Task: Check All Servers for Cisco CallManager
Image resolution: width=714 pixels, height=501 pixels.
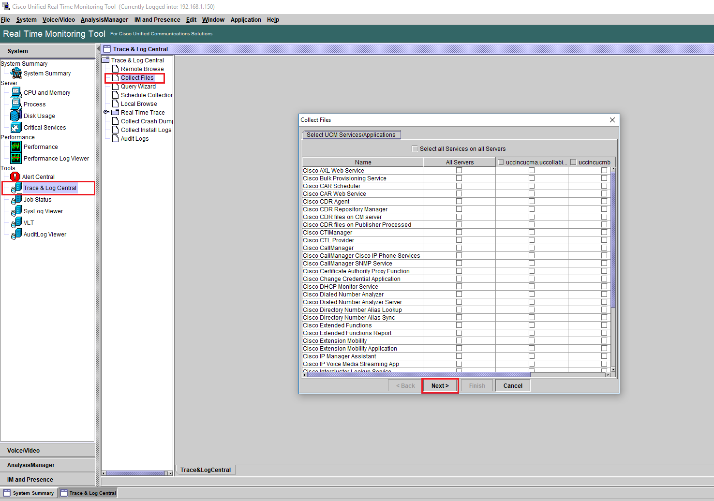Action: pyautogui.click(x=459, y=248)
